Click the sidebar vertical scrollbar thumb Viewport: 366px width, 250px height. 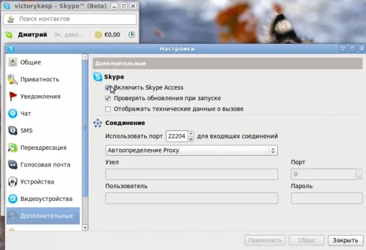(85, 128)
